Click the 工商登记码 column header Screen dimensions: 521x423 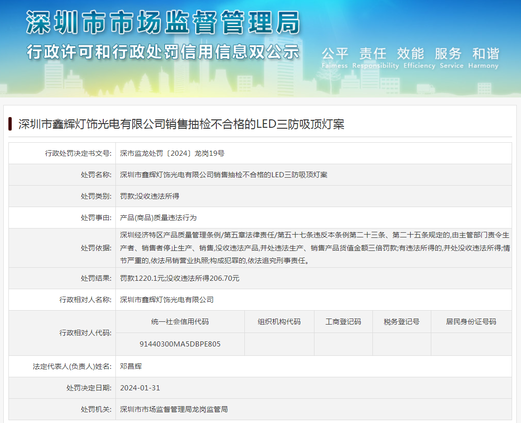pos(343,322)
